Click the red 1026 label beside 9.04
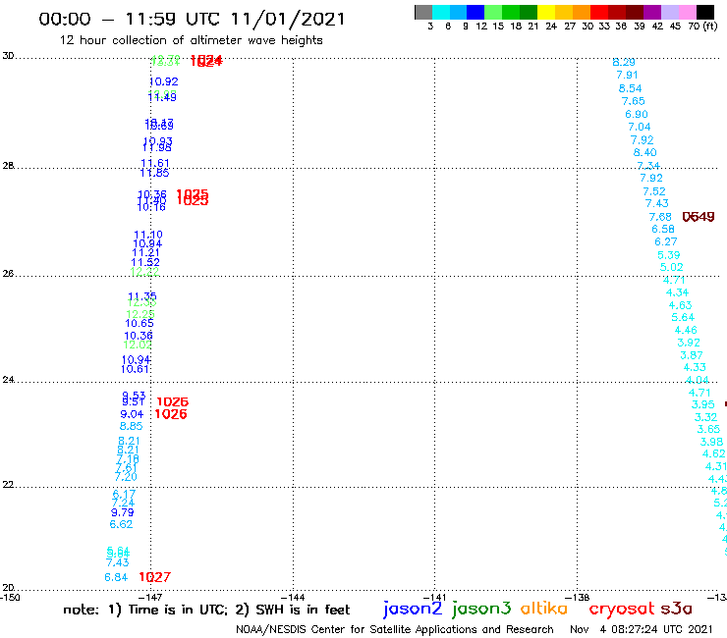727x638 pixels. (x=171, y=414)
